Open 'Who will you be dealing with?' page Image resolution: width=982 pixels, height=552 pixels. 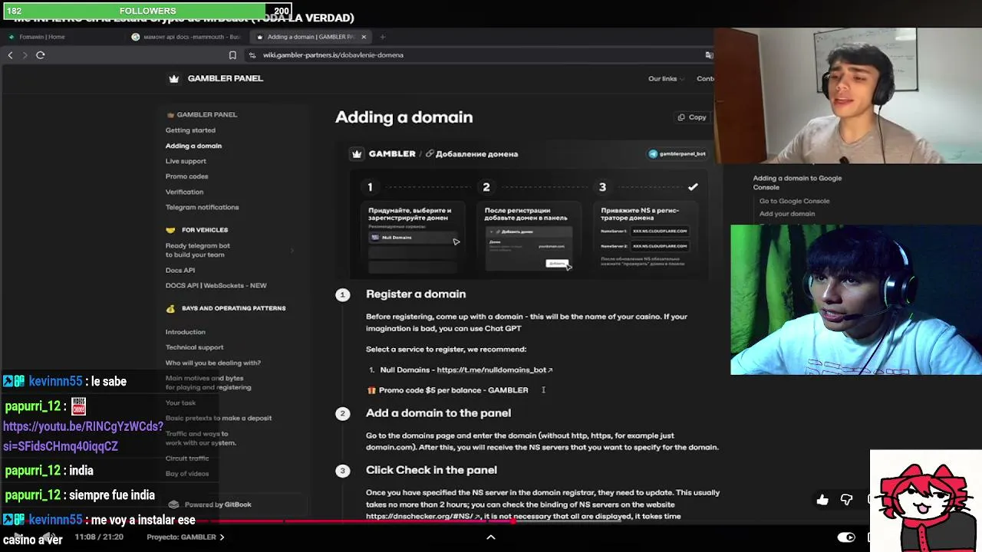213,363
